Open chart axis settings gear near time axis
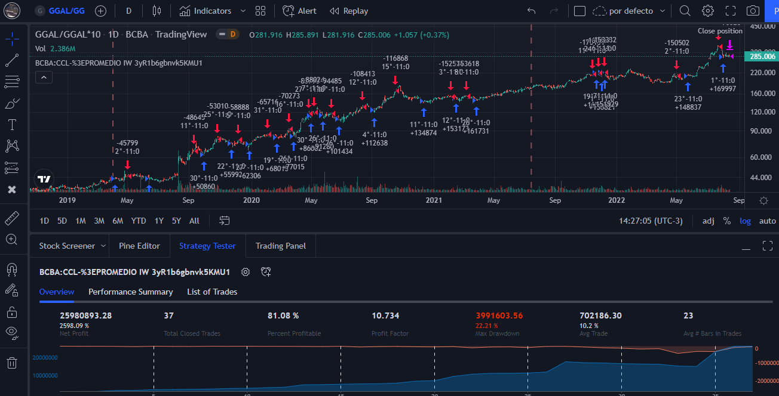 pos(763,200)
